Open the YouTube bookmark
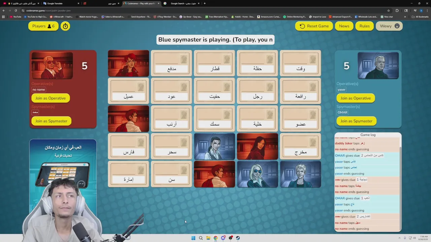 15,16
